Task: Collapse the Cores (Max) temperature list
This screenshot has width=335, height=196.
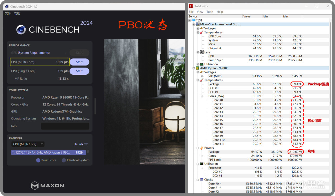Action: pyautogui.click(x=202, y=96)
